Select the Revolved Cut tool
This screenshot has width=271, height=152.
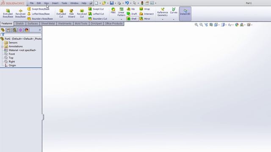[x=82, y=14]
